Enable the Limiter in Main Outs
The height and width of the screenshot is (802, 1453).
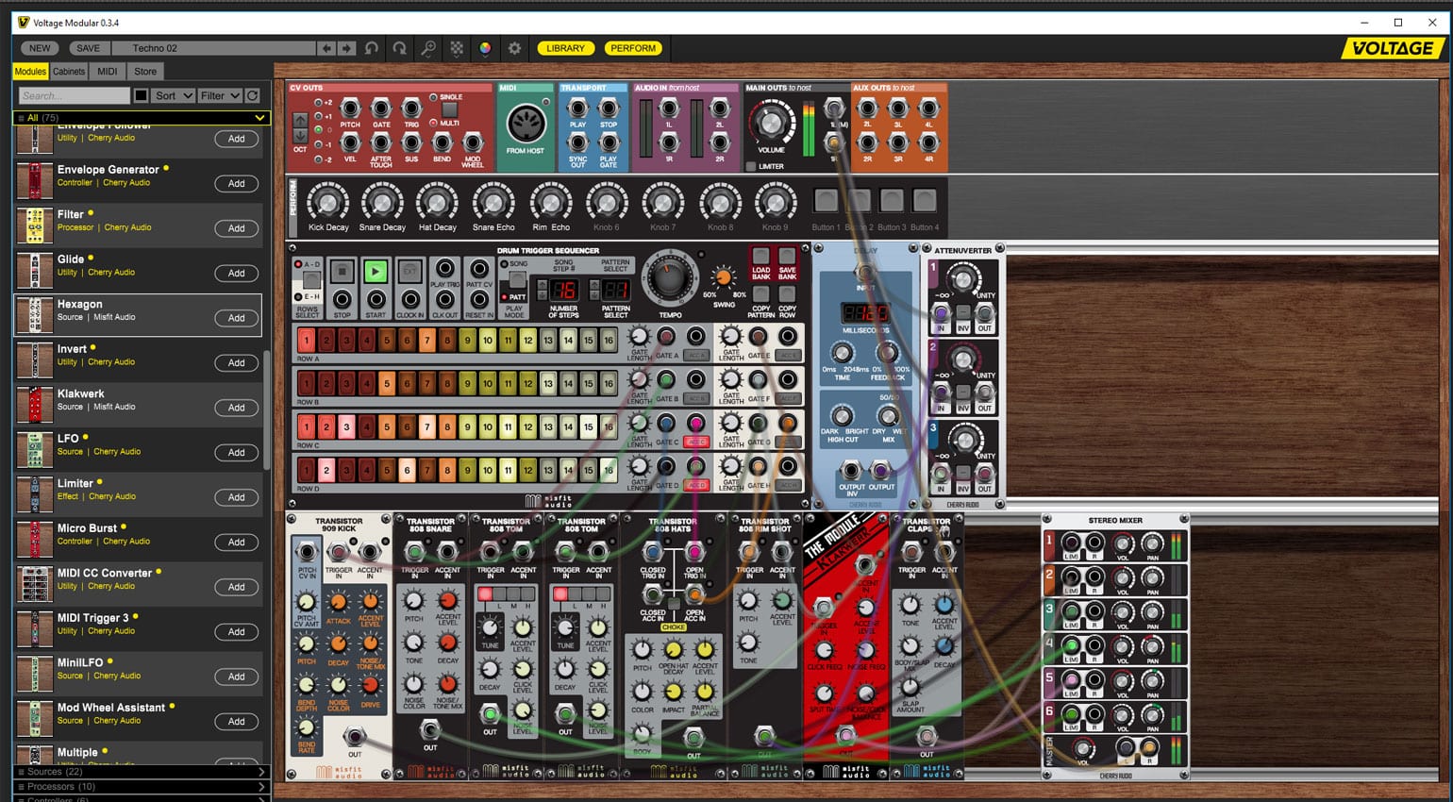(x=751, y=166)
